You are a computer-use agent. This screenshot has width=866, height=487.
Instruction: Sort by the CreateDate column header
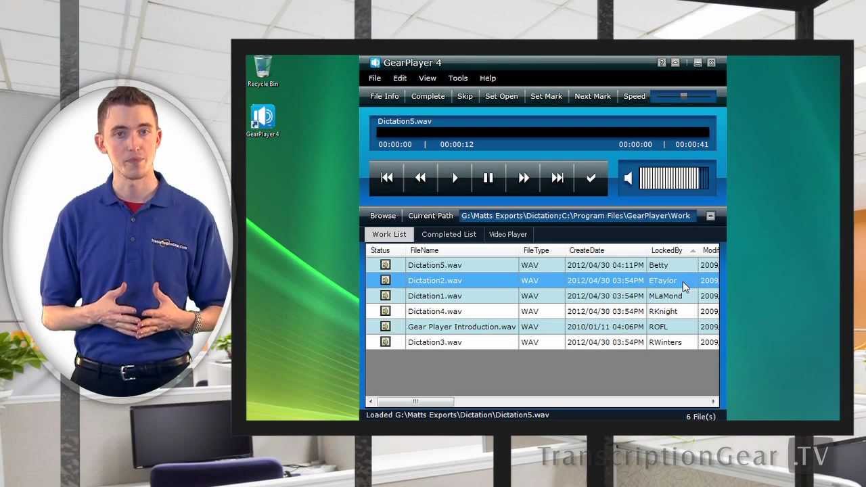[605, 250]
